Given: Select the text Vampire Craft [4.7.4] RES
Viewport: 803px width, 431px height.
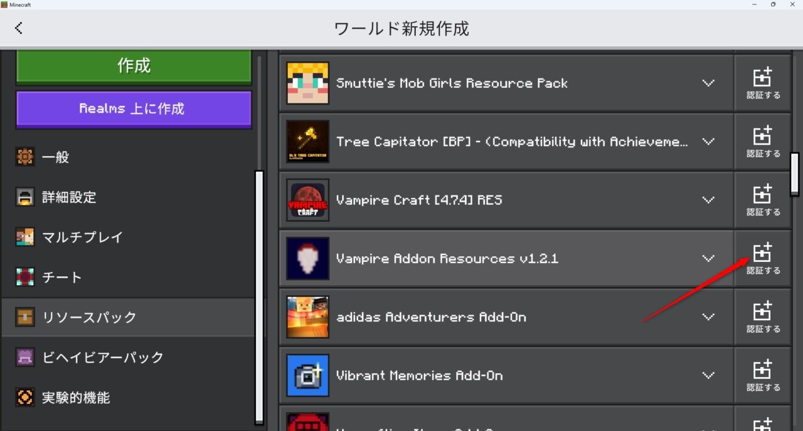Looking at the screenshot, I should 419,200.
